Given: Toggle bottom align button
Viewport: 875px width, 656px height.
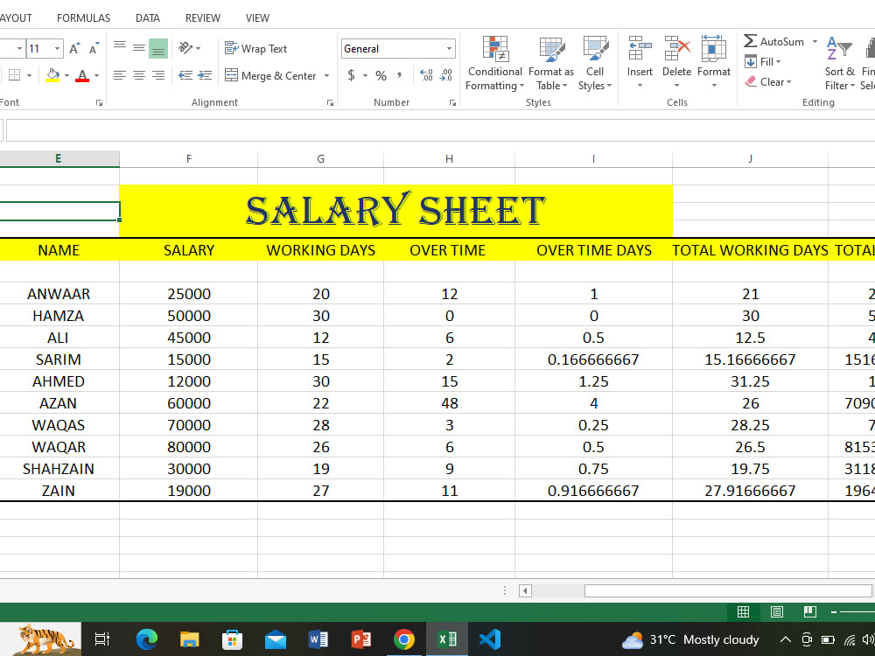Looking at the screenshot, I should (158, 48).
